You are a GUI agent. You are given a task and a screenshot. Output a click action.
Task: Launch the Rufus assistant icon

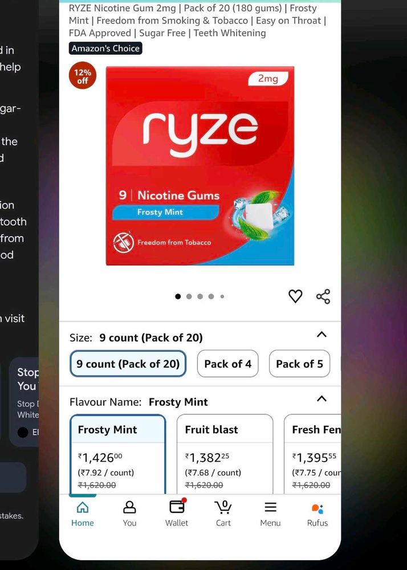[x=318, y=508]
